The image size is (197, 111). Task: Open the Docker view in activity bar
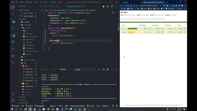coord(13,55)
